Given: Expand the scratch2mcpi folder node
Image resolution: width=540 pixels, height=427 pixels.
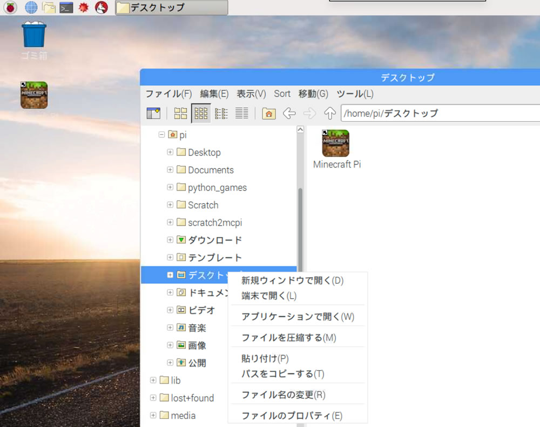Looking at the screenshot, I should 170,222.
